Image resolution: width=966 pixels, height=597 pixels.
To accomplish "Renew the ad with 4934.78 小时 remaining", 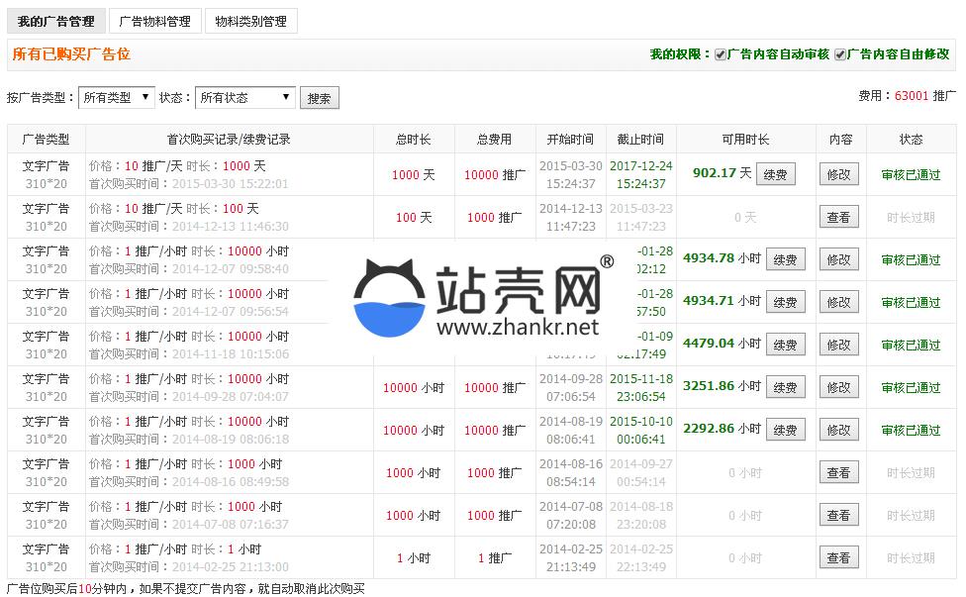I will pyautogui.click(x=785, y=260).
